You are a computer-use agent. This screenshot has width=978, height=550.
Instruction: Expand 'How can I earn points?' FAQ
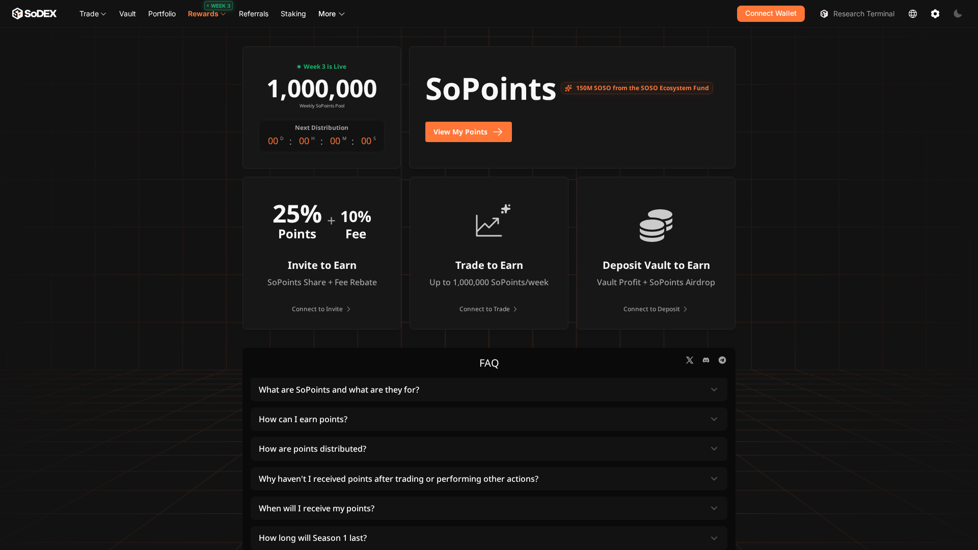coord(488,419)
